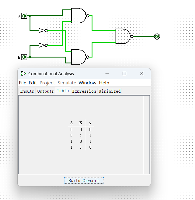Select the top NAND gate
This screenshot has width=195, height=200.
click(78, 16)
